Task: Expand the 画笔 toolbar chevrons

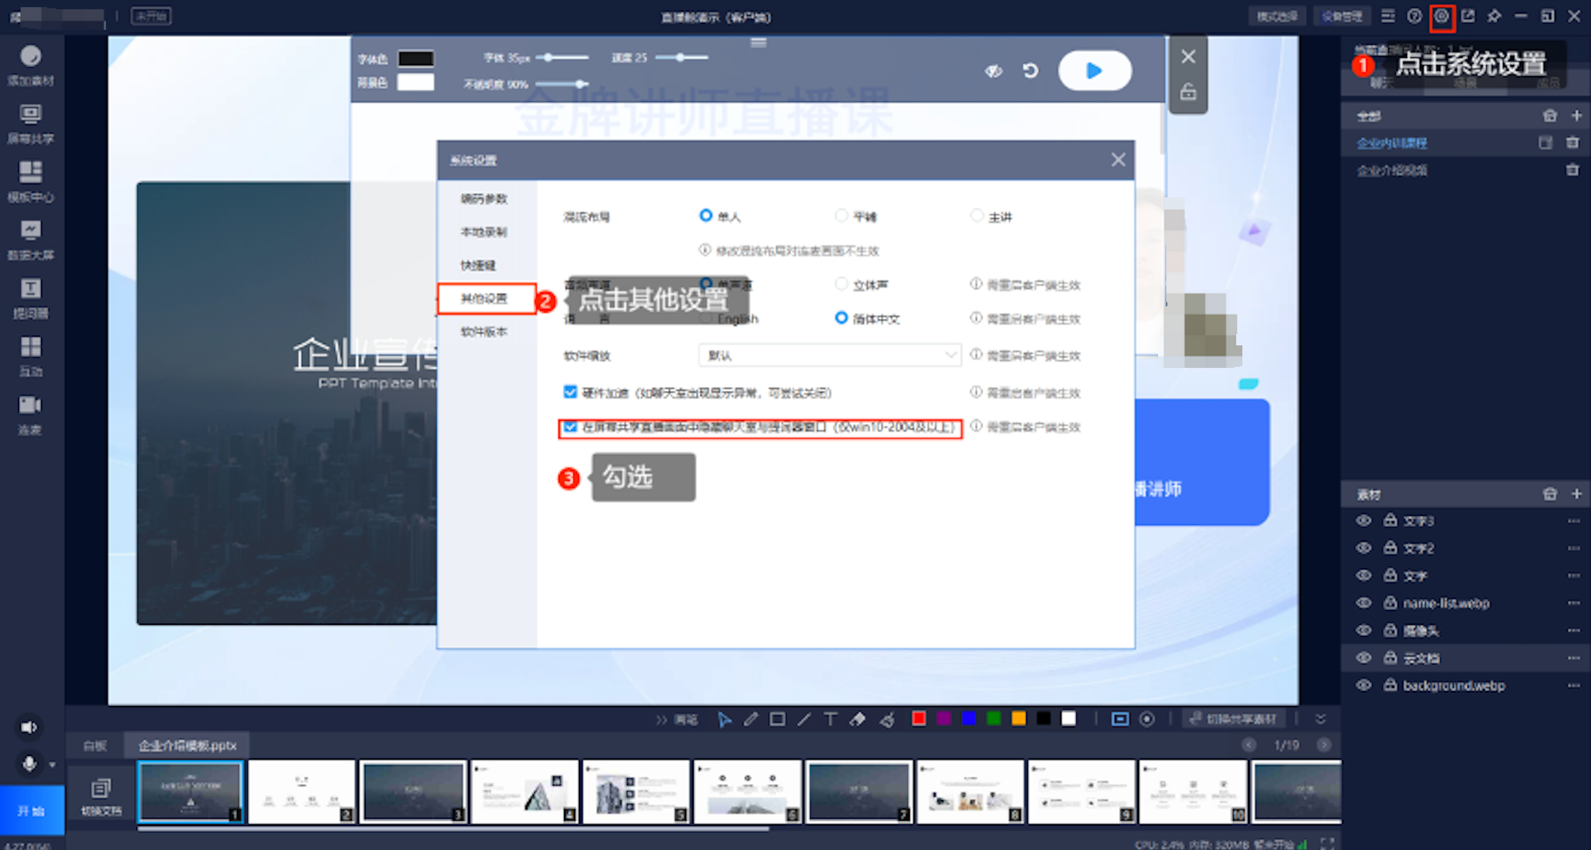Action: click(x=661, y=720)
